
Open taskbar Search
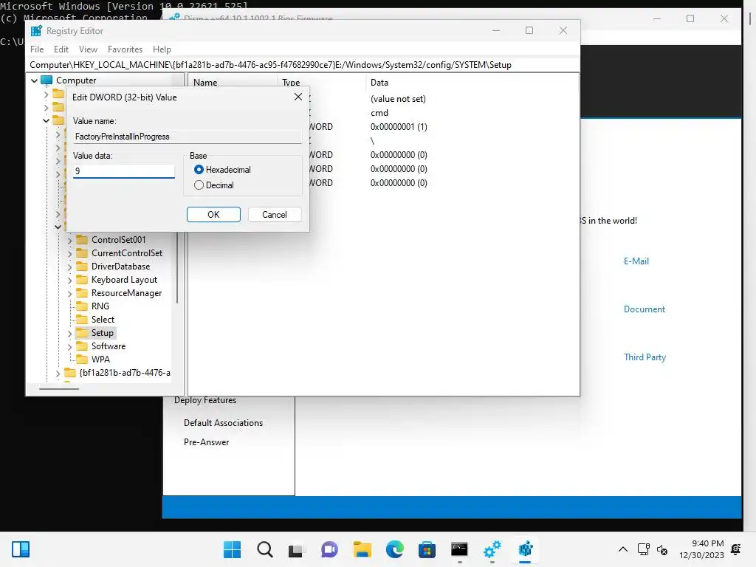265,549
